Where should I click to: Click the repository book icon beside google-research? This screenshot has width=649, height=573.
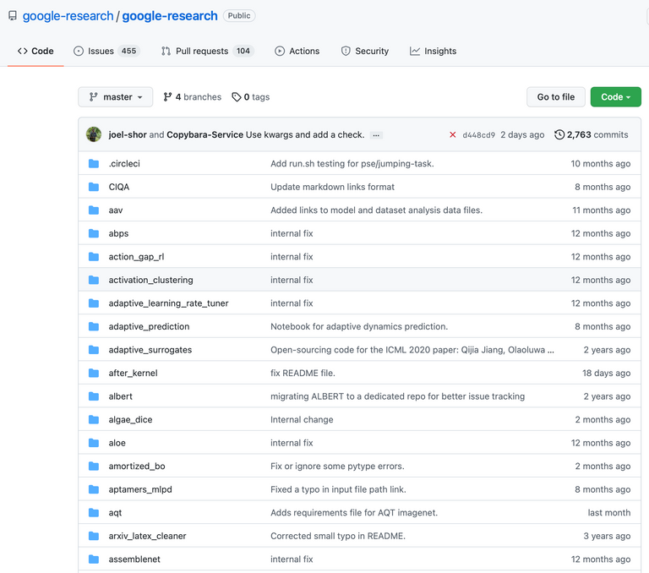coord(13,16)
